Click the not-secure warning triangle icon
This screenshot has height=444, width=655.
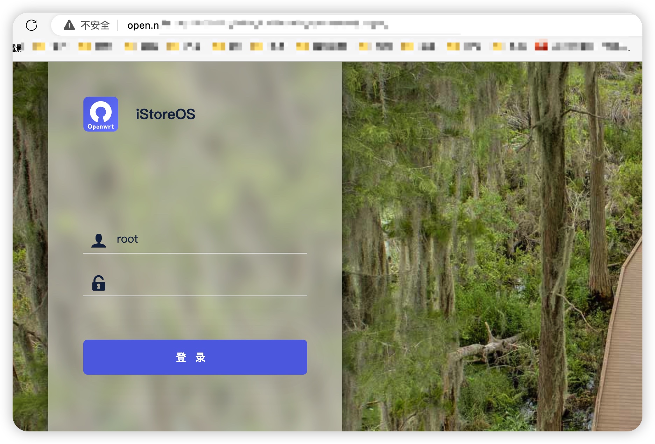pyautogui.click(x=69, y=25)
